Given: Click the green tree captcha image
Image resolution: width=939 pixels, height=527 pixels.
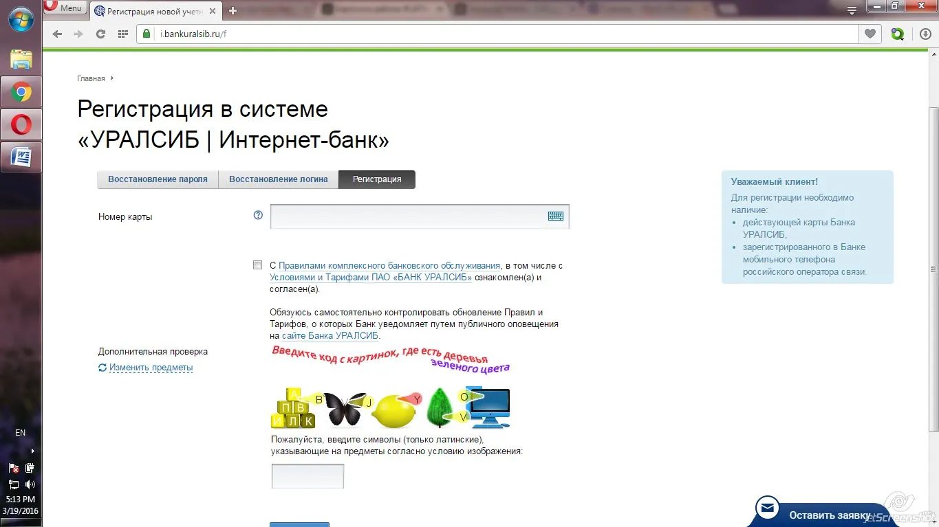Looking at the screenshot, I should pyautogui.click(x=439, y=408).
